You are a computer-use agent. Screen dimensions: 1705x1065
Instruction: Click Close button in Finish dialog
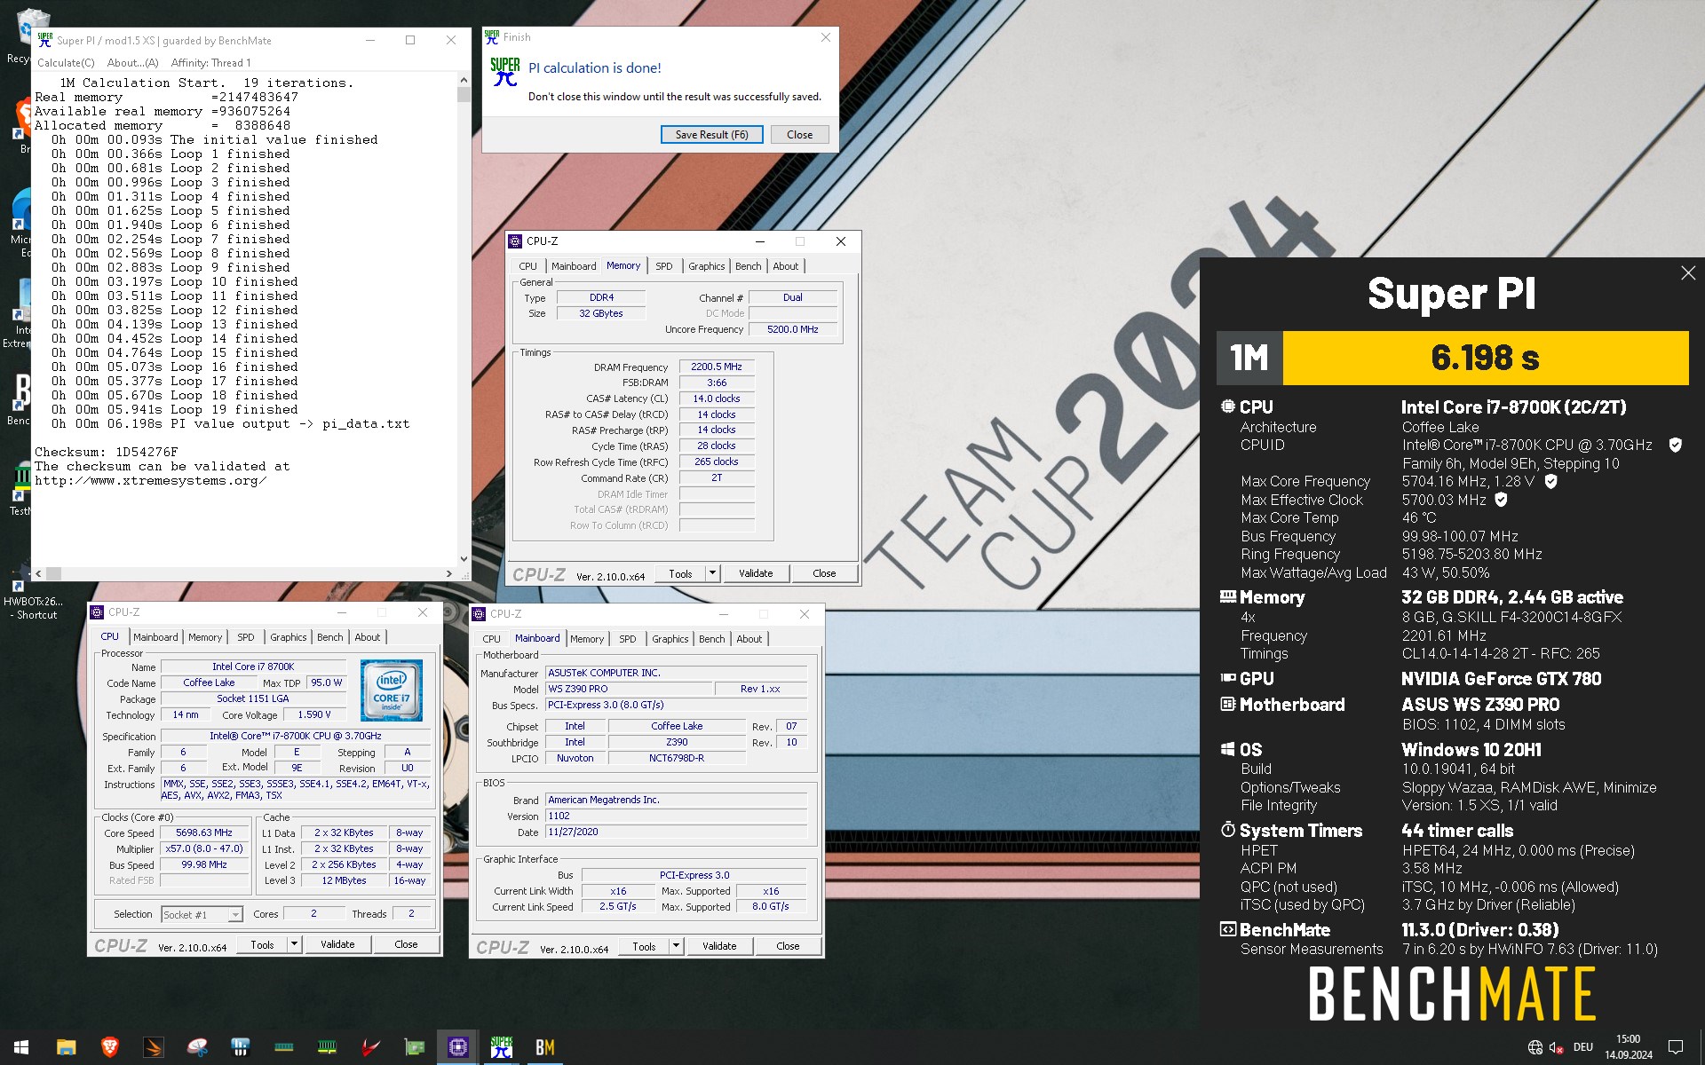[x=799, y=135]
